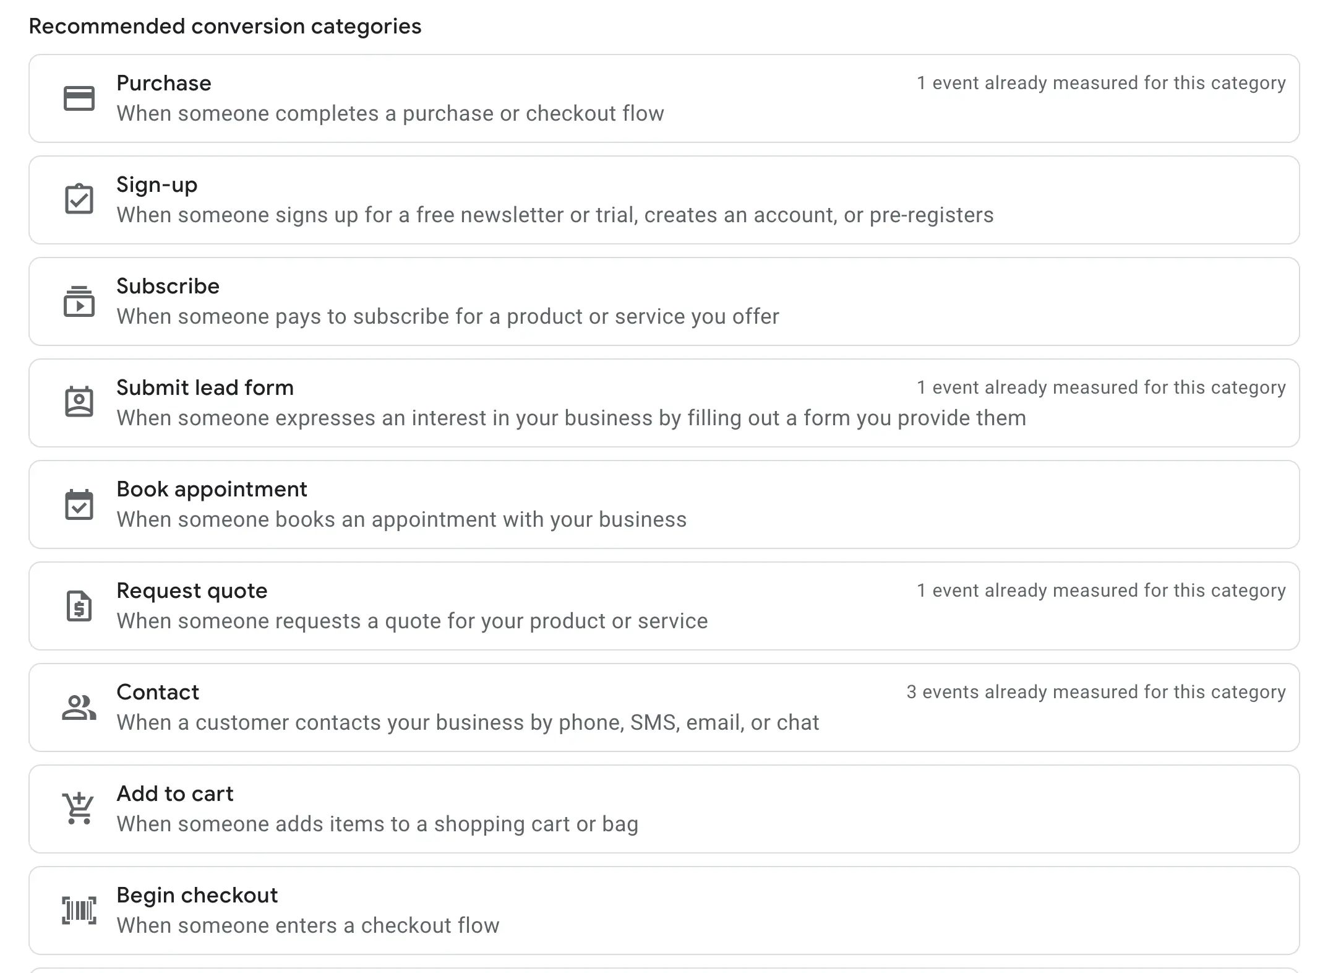Viewport: 1320px width, 973px height.
Task: Open the Submit lead form title
Action: 205,388
